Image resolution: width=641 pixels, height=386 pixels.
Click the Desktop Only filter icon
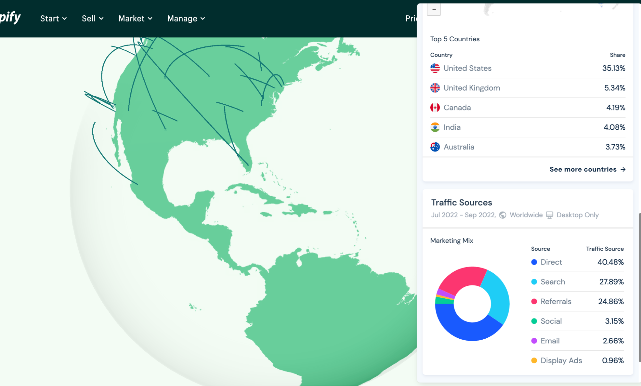tap(549, 215)
